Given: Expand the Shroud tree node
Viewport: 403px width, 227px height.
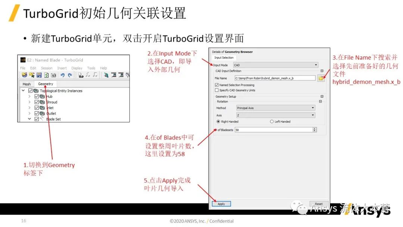Looking at the screenshot, I should (x=29, y=102).
